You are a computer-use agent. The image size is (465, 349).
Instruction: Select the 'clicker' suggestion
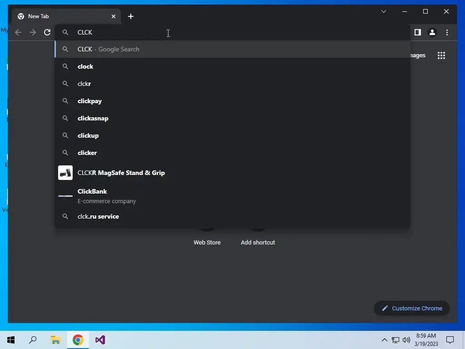click(x=232, y=153)
